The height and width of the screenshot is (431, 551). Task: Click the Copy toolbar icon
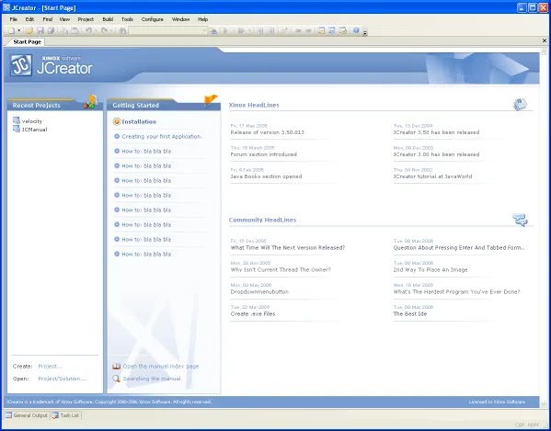click(64, 31)
